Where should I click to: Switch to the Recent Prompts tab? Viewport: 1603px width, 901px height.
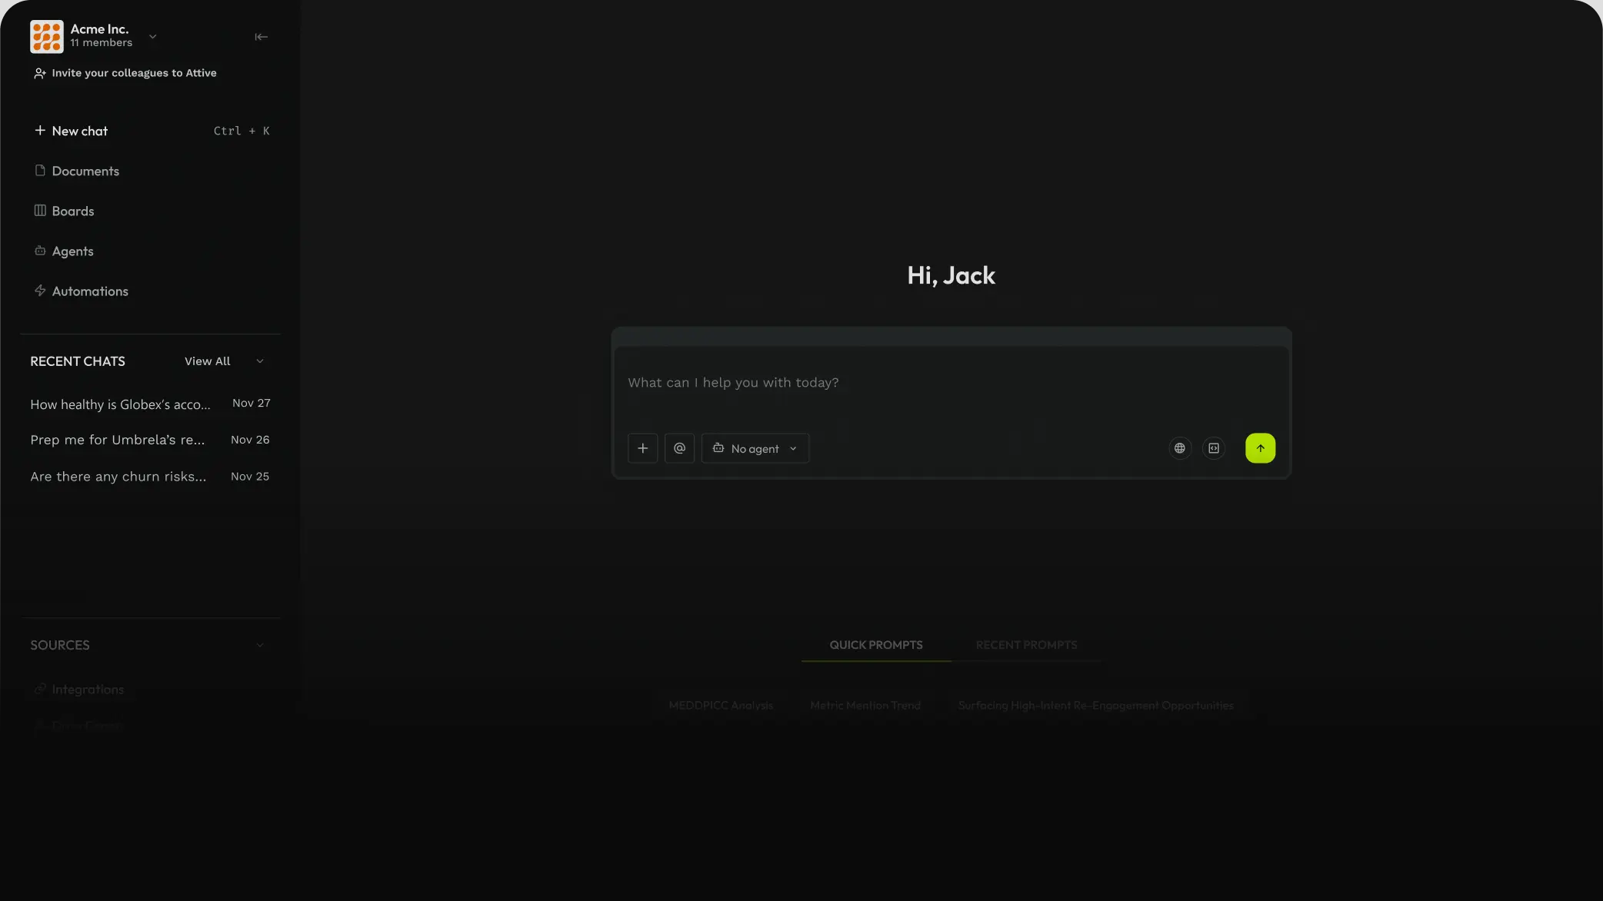pos(1025,645)
